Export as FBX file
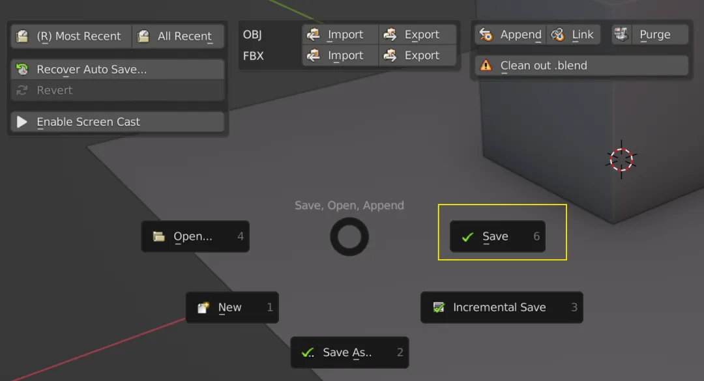 pos(418,55)
